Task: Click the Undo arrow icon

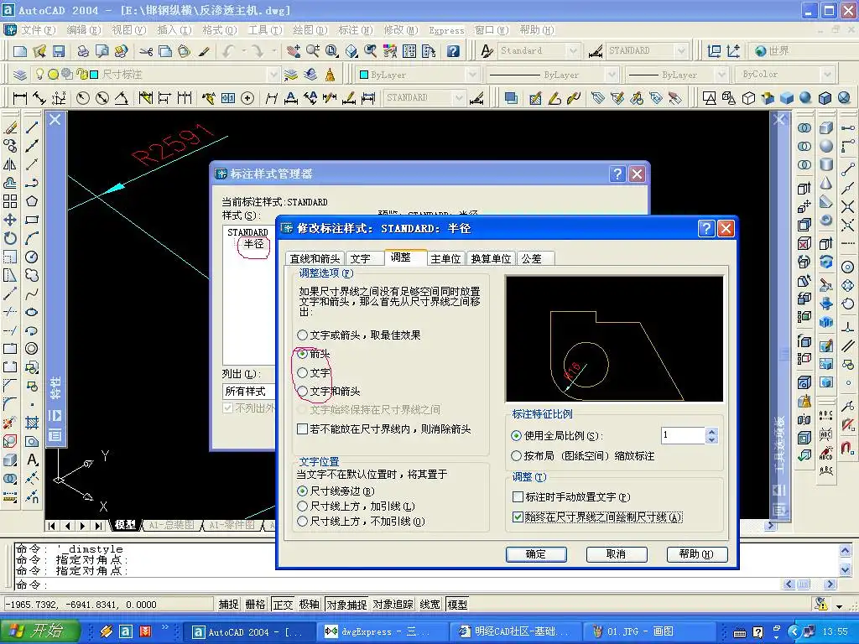Action: [228, 51]
